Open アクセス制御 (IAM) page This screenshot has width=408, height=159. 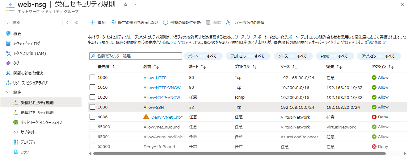point(29,53)
